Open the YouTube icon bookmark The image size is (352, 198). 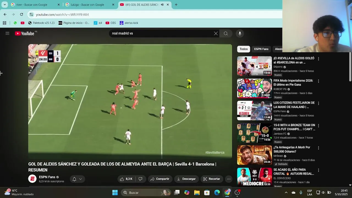click(23, 23)
